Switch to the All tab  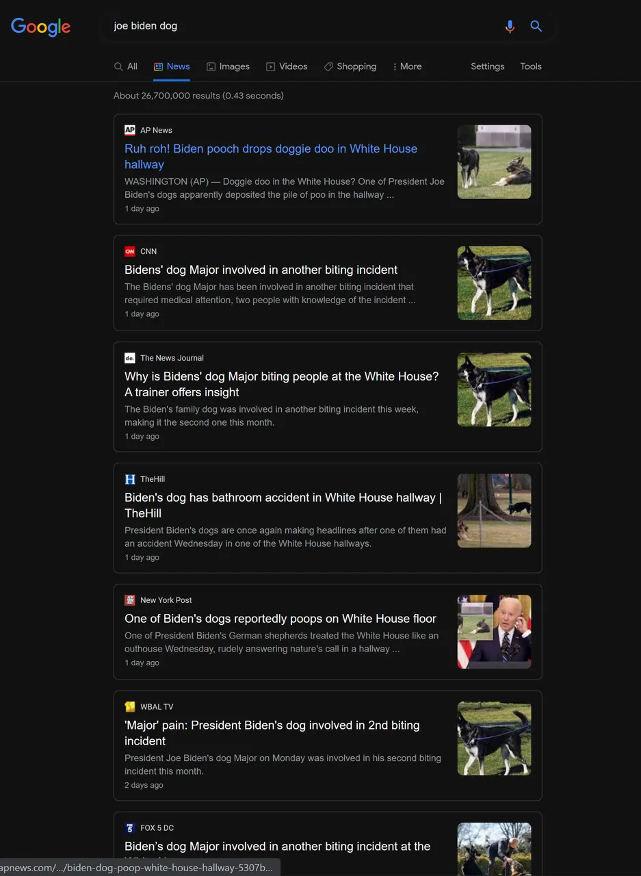(126, 66)
